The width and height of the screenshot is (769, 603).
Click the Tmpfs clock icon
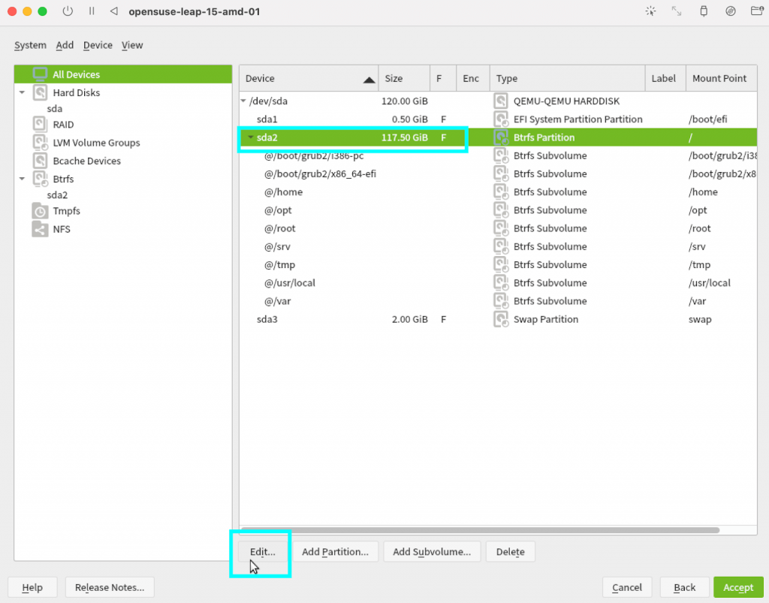(x=40, y=211)
